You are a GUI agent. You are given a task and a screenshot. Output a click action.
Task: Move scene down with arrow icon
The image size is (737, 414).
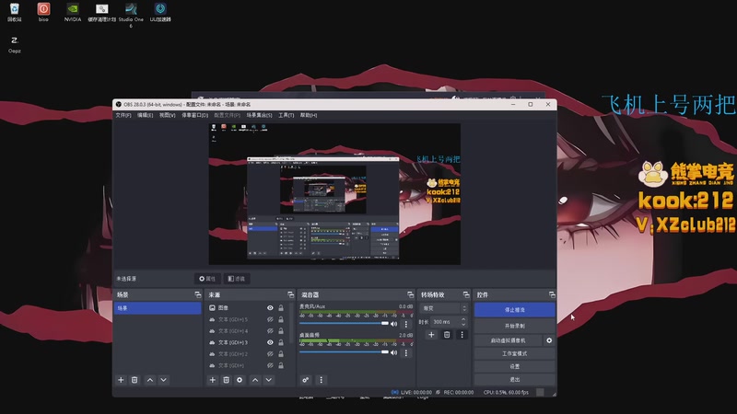pyautogui.click(x=164, y=380)
